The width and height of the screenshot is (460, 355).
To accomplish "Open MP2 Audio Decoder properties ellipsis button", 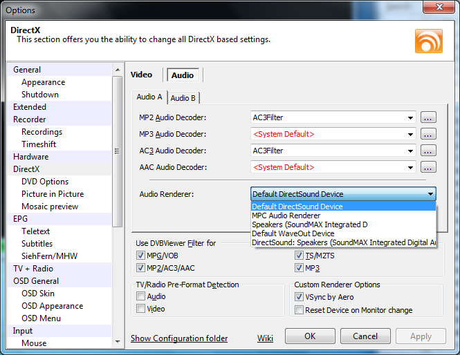I will click(428, 117).
